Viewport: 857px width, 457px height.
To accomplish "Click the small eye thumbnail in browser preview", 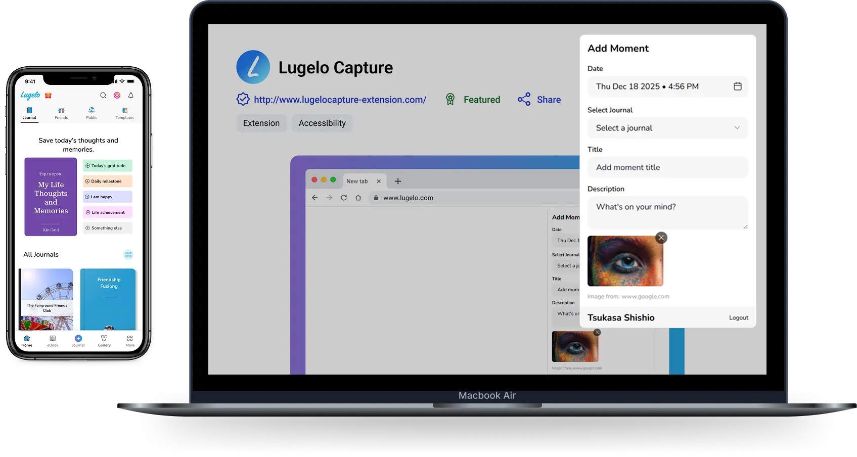I will click(575, 347).
